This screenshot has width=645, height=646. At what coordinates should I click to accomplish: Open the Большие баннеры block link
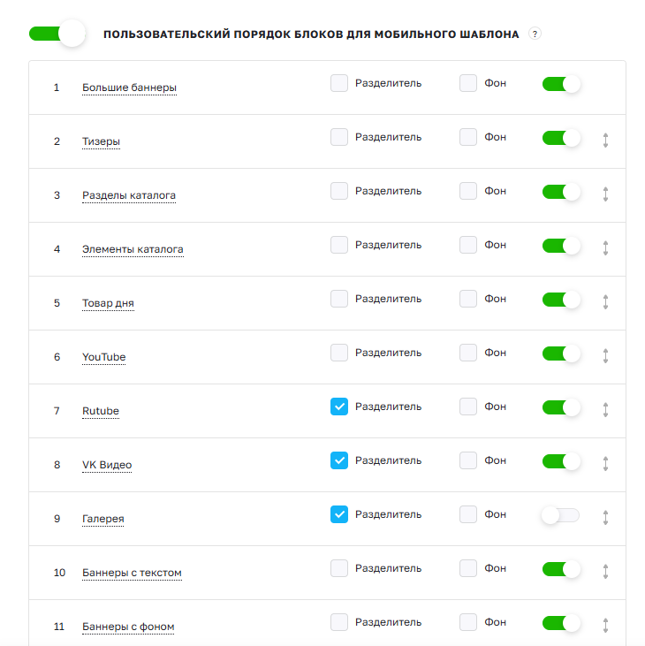129,87
